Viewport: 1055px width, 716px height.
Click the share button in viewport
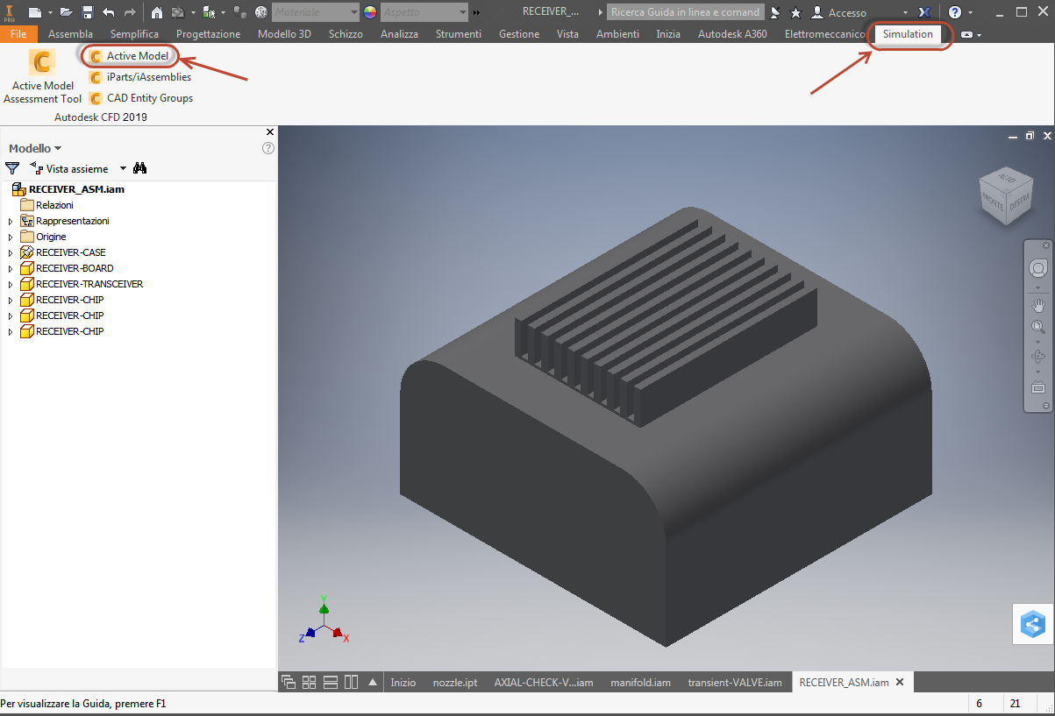coord(1033,625)
